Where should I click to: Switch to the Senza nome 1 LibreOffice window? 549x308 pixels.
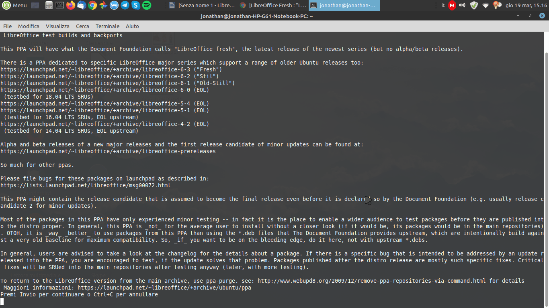pos(202,5)
